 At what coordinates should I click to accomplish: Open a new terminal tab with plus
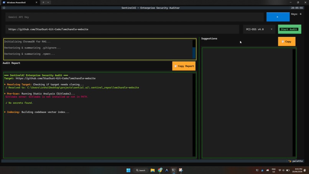click(43, 2)
